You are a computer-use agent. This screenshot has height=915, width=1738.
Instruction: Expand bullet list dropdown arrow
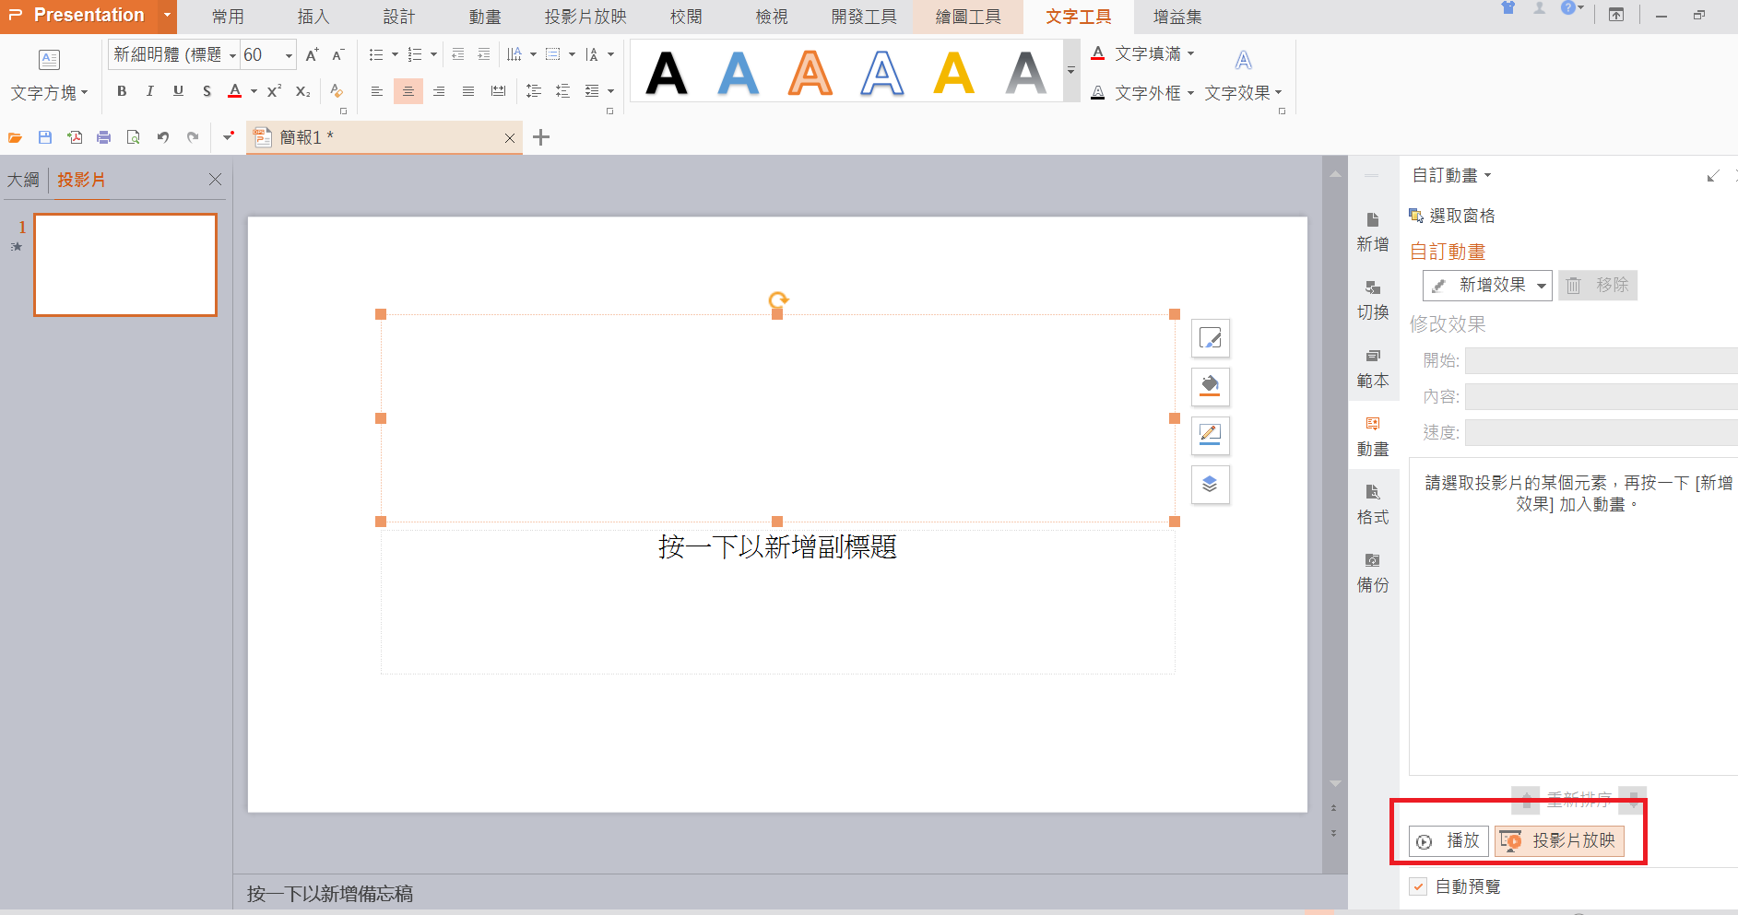[x=395, y=55]
